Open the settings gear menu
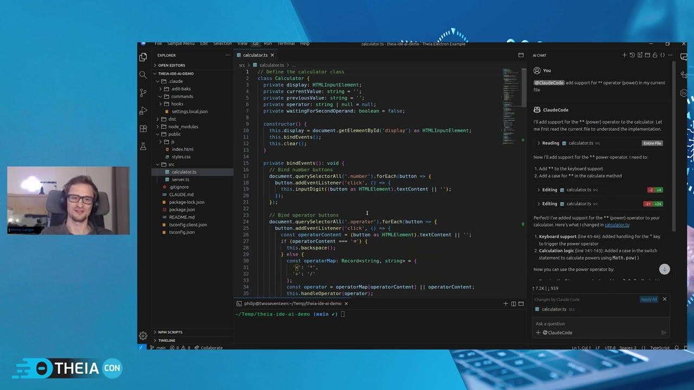Viewport: 694px width, 390px height. click(143, 336)
